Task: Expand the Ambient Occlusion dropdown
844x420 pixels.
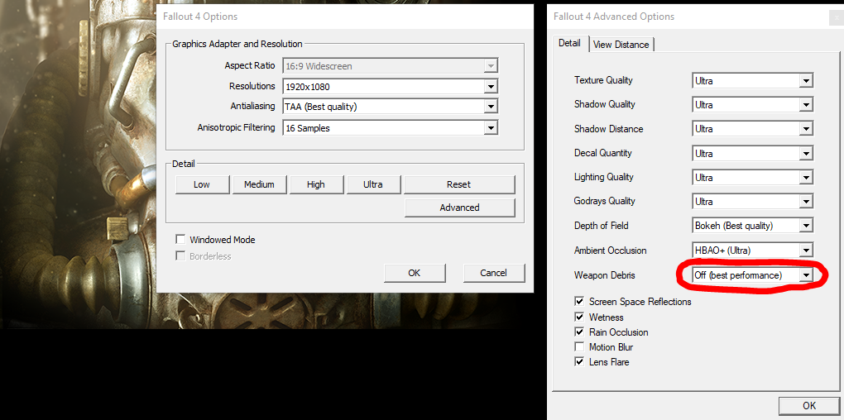Action: [x=752, y=251]
